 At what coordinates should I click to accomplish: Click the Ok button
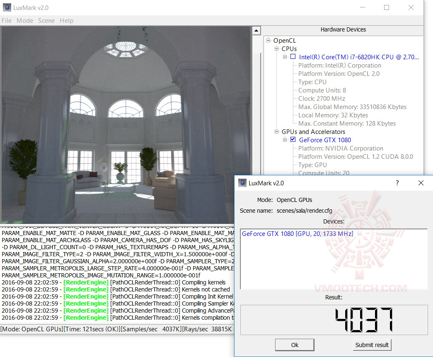tap(295, 345)
